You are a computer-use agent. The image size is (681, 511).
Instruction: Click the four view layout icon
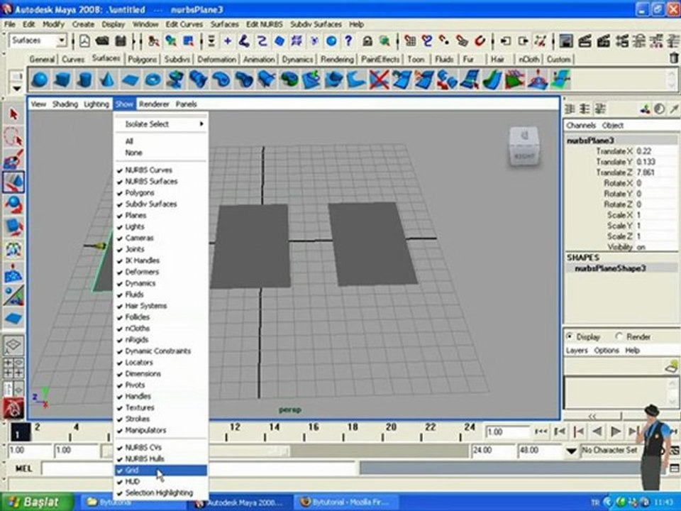pos(13,368)
